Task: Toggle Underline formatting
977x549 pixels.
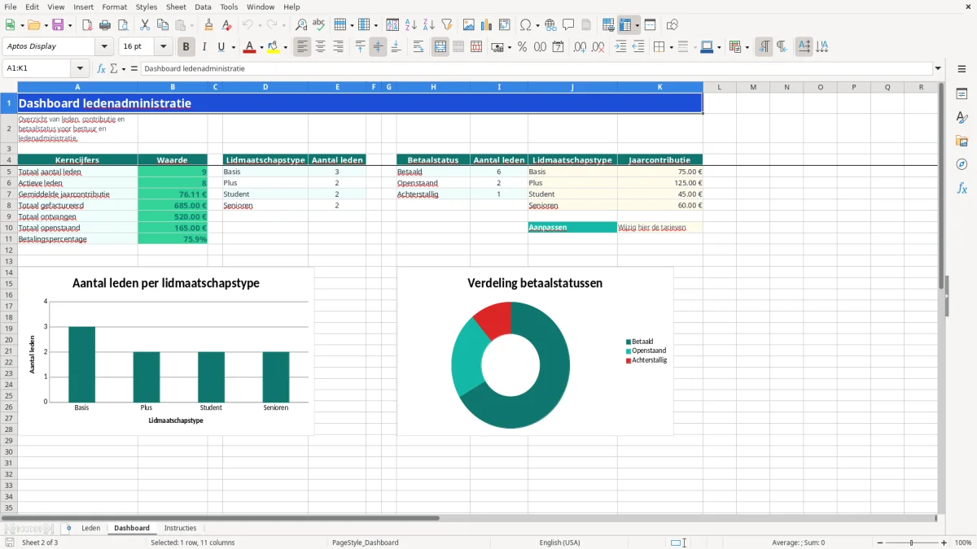Action: 221,47
